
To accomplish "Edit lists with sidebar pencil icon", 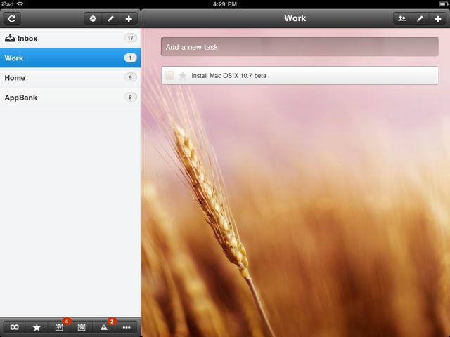I will [x=110, y=19].
